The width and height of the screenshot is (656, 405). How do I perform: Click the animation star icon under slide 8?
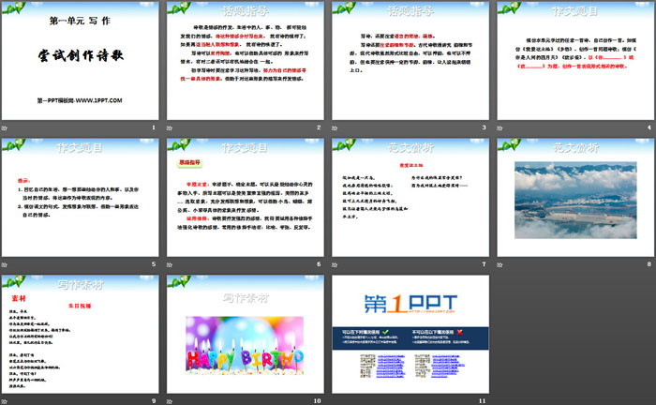[500, 263]
